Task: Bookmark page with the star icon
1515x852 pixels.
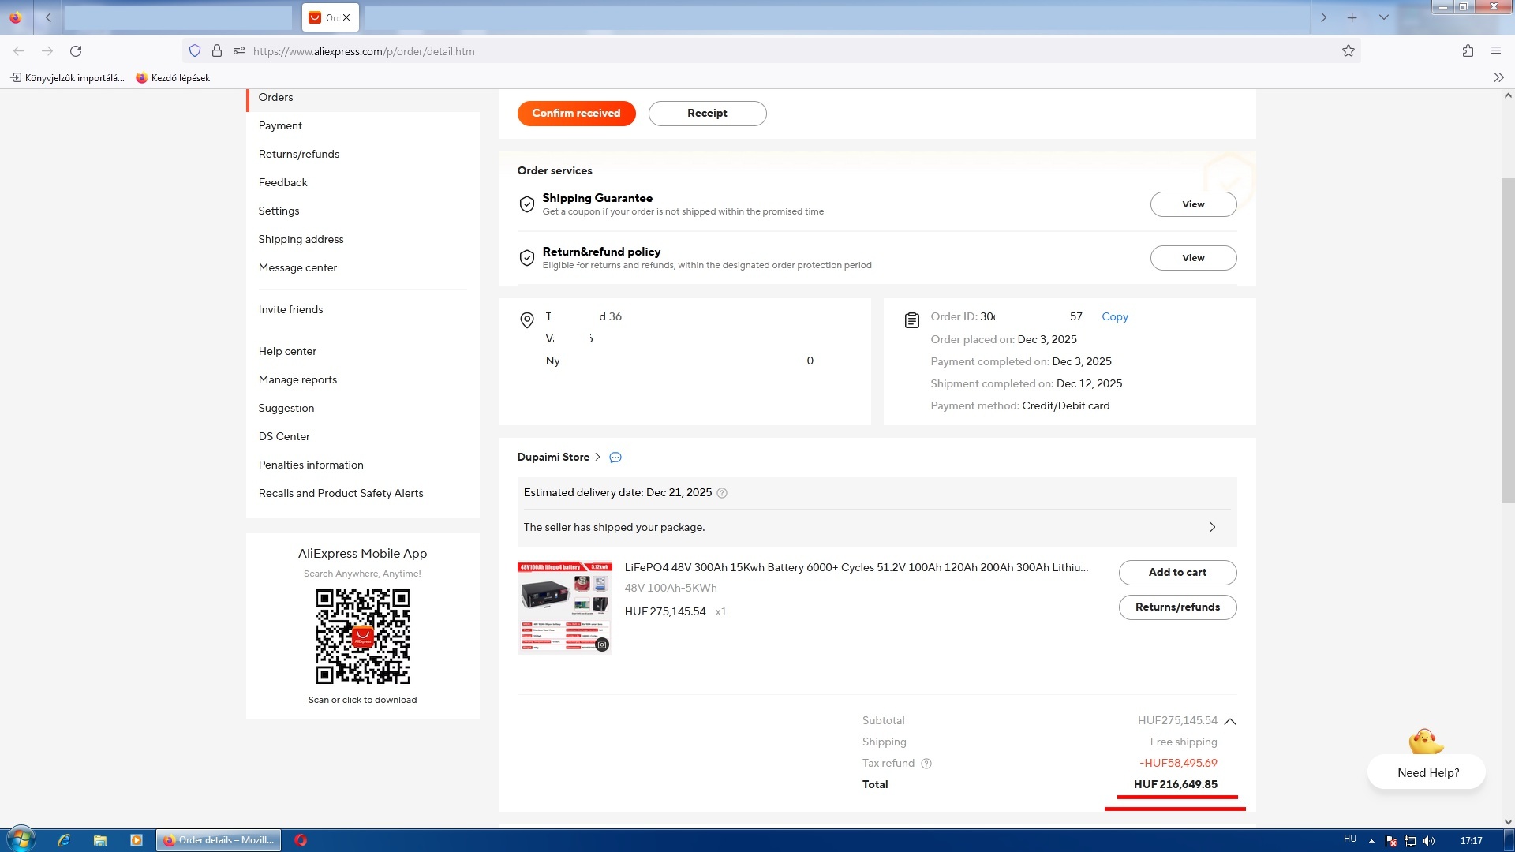Action: click(x=1349, y=51)
